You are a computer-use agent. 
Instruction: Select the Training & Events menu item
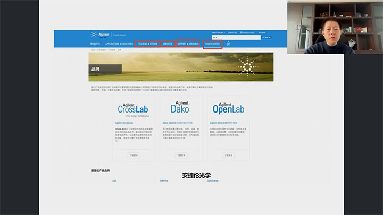click(146, 44)
